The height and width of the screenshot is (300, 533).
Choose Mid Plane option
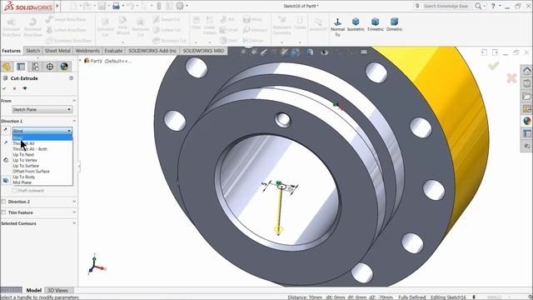tap(22, 182)
